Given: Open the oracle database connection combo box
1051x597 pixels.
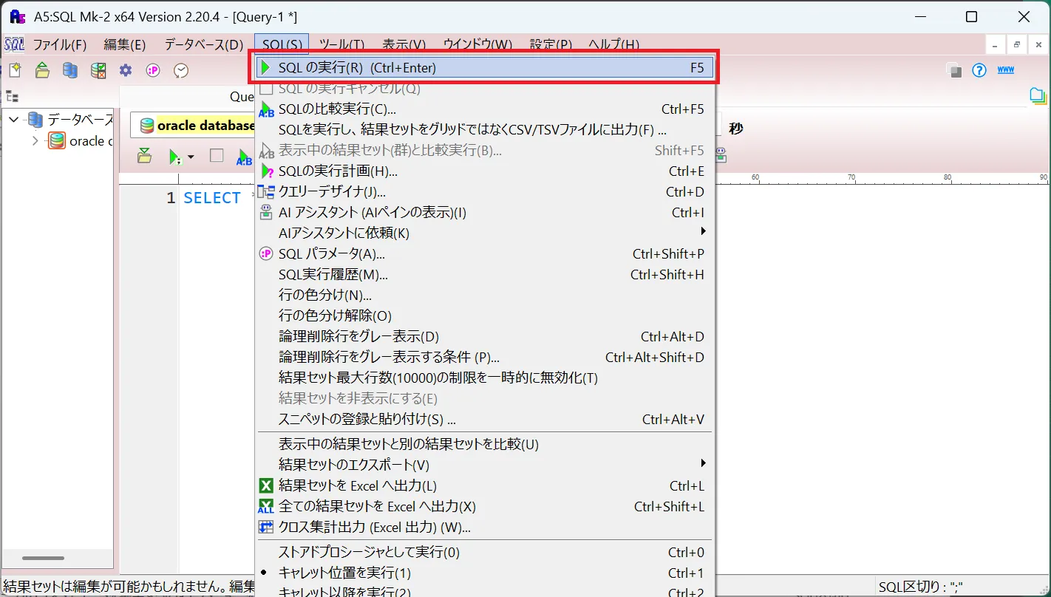Looking at the screenshot, I should click(x=194, y=126).
